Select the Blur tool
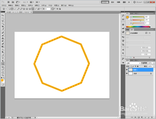156x119 pixels. click(3, 49)
